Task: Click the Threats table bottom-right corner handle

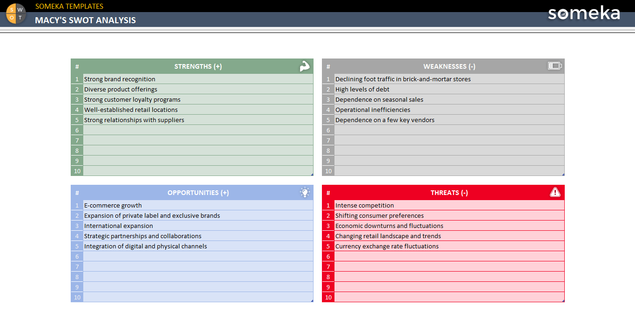Action: (563, 301)
